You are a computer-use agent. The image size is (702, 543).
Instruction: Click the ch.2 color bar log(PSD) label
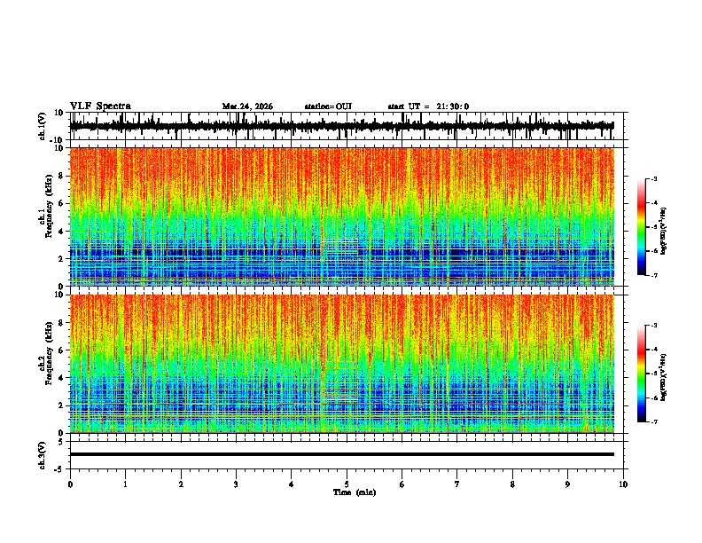(663, 377)
